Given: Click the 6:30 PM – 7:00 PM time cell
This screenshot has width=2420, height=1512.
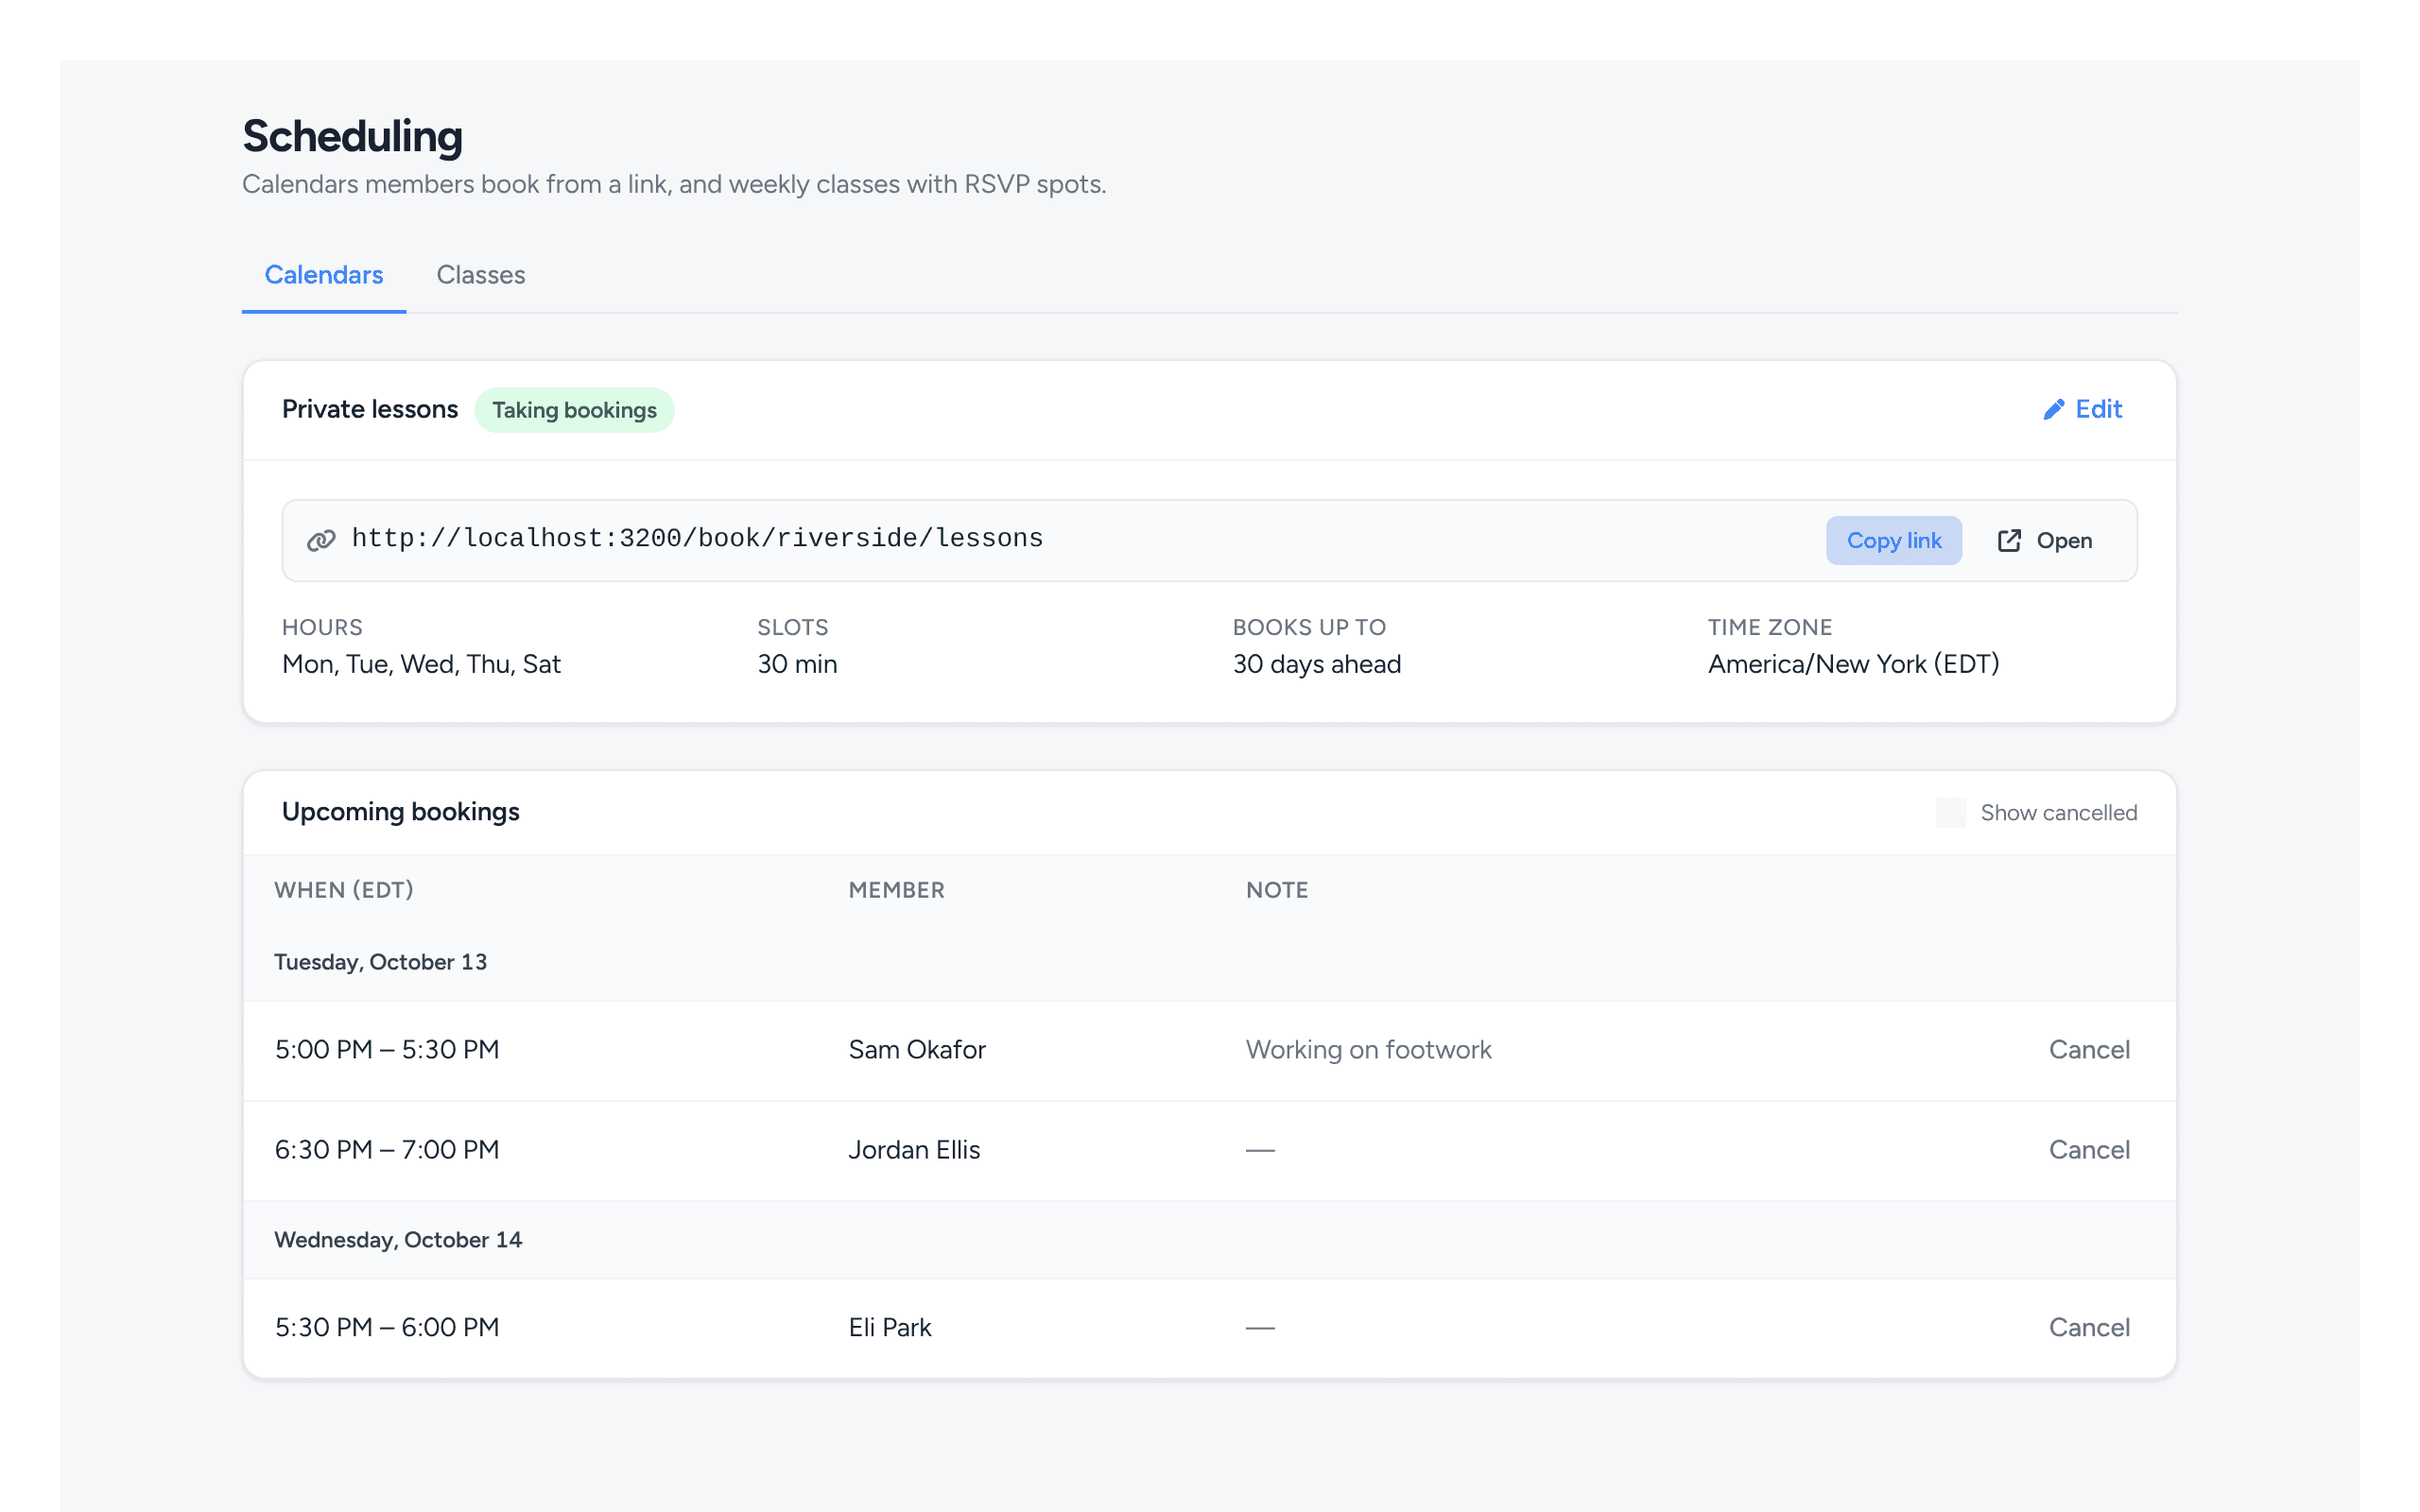Looking at the screenshot, I should coord(387,1150).
